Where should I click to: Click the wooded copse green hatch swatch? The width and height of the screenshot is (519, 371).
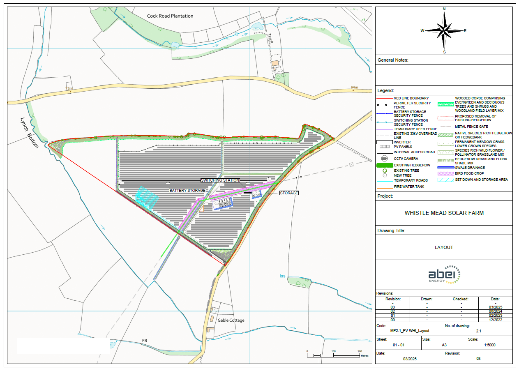[446, 104]
